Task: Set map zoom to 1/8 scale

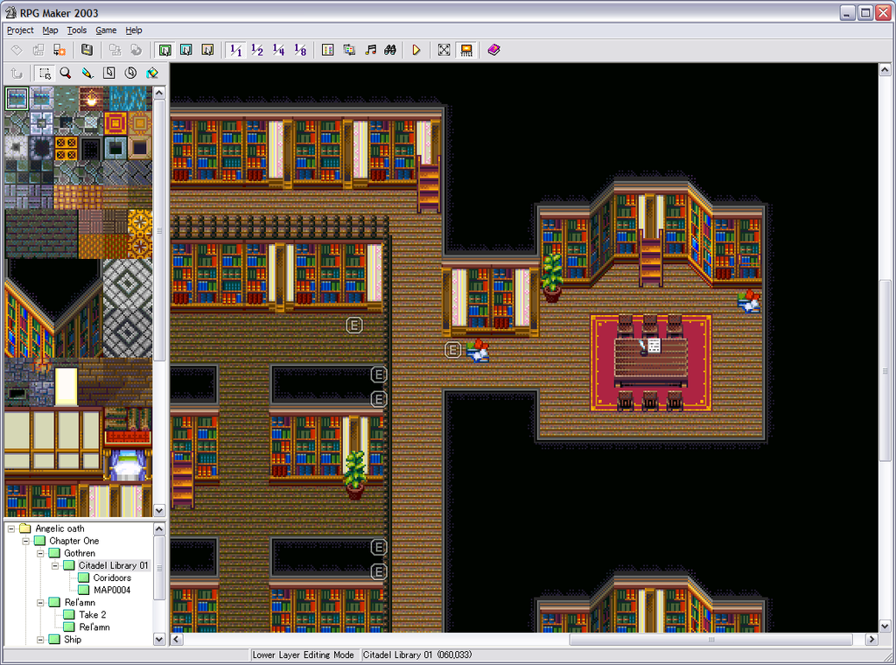Action: pos(300,50)
